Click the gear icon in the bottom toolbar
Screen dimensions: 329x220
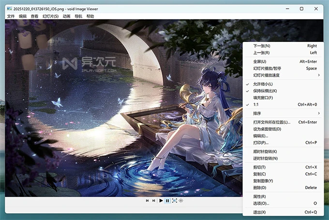180,201
